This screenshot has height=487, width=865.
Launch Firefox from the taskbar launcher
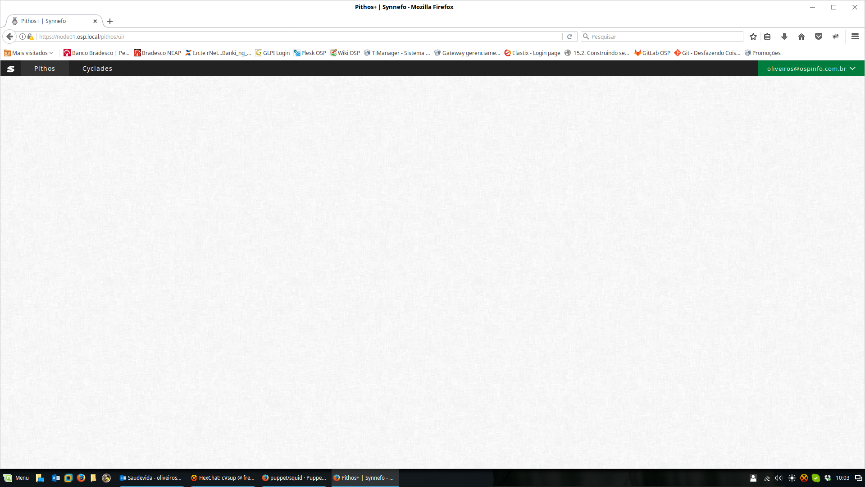[x=81, y=478]
